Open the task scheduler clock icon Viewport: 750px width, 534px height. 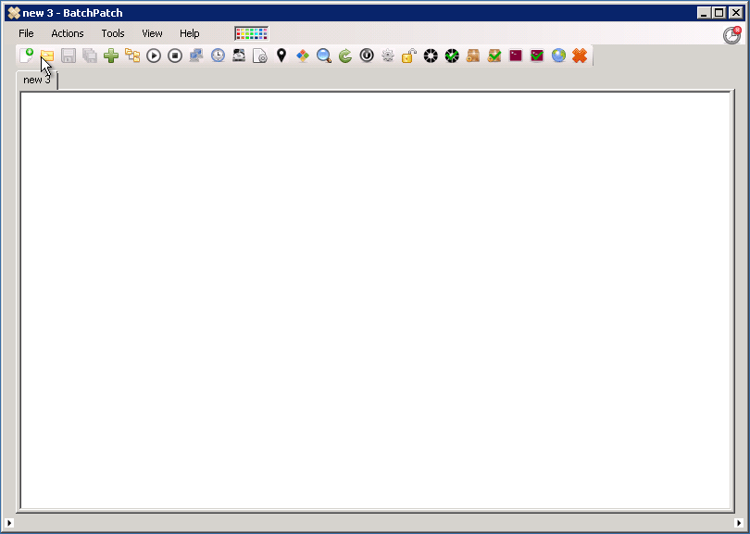[x=216, y=56]
